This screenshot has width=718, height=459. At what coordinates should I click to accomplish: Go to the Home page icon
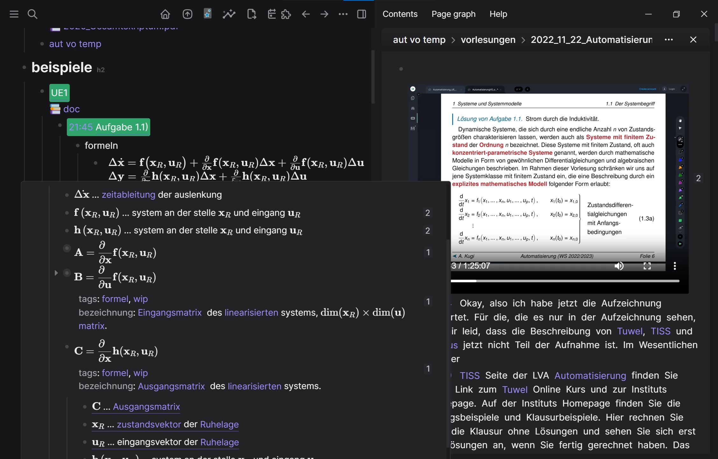coord(165,14)
